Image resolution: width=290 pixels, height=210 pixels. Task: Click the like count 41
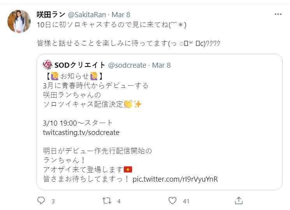[x=186, y=201]
